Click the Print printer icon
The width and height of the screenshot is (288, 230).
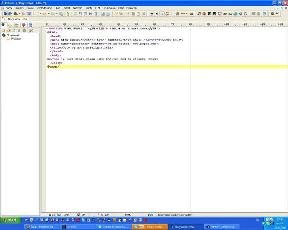click(x=108, y=14)
